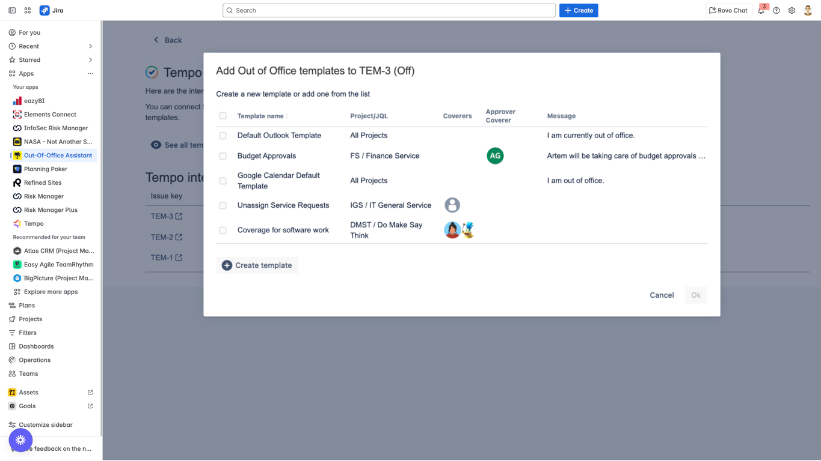821x461 pixels.
Task: Cancel the Out of Office dialog
Action: coord(661,295)
